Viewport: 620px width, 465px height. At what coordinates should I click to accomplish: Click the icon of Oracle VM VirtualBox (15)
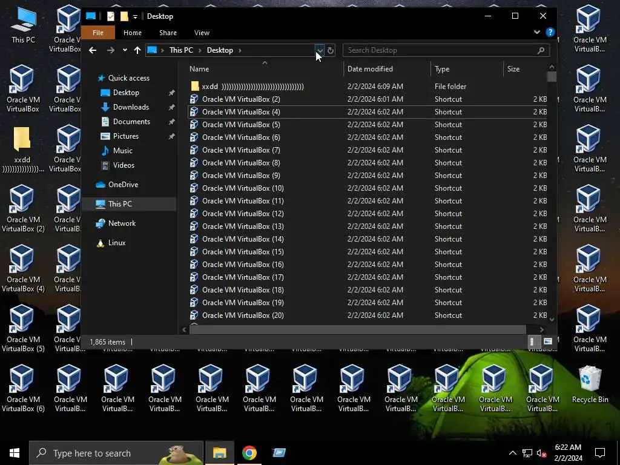(194, 252)
